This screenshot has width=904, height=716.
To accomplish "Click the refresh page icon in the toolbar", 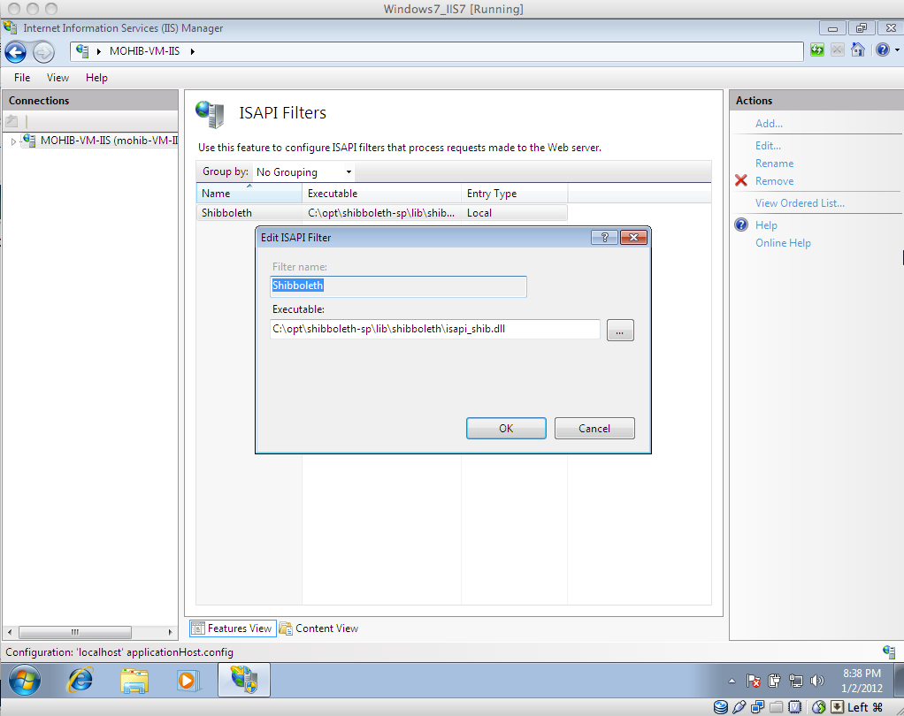I will (817, 50).
